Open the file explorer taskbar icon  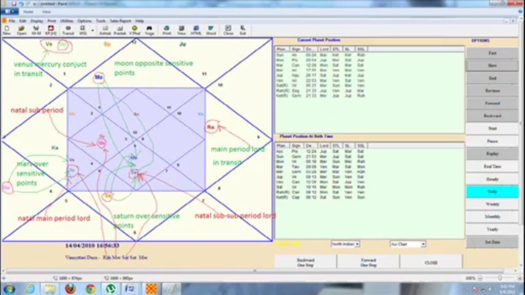point(50,289)
